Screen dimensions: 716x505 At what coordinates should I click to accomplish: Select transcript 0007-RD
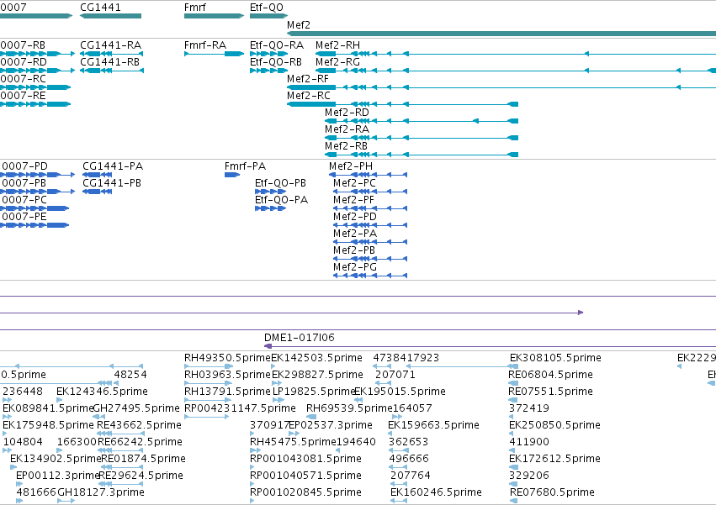pos(24,62)
